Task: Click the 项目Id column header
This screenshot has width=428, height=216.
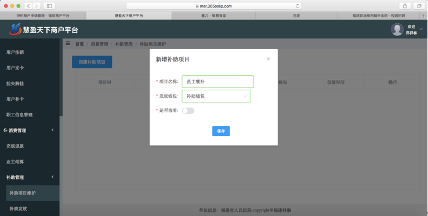Action: (x=105, y=82)
